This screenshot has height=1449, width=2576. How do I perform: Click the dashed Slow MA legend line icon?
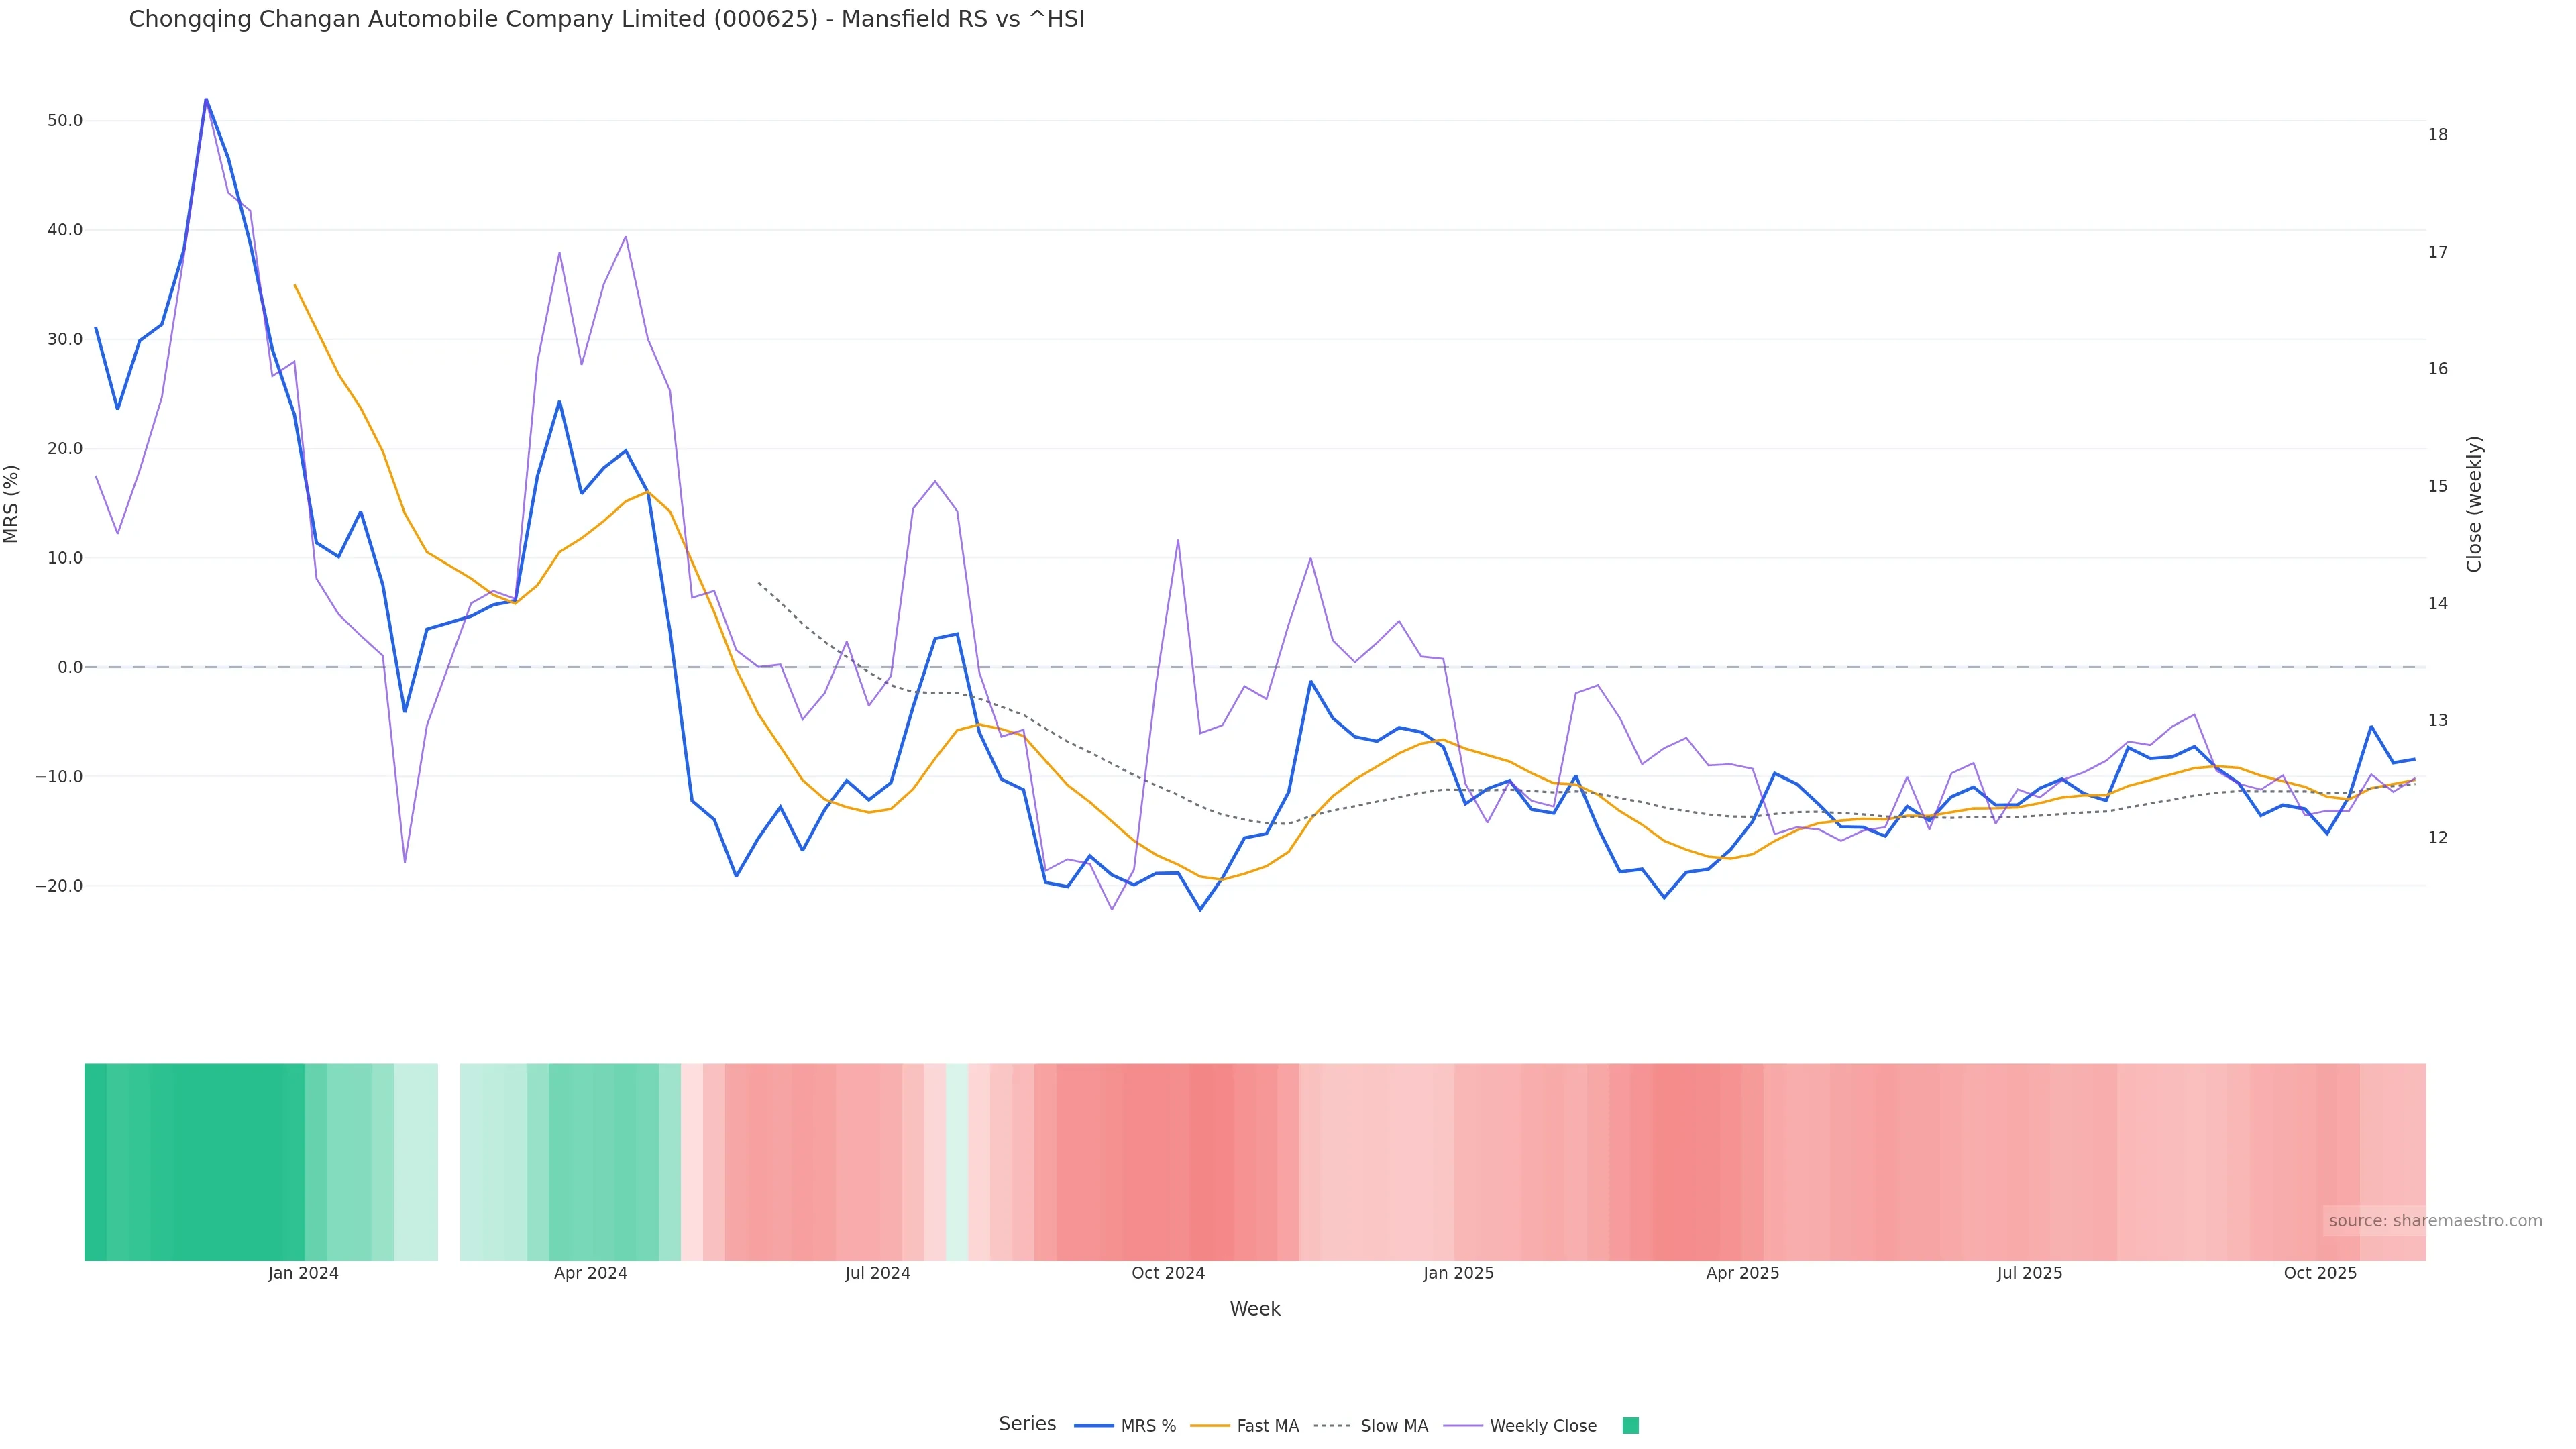(x=1332, y=1426)
